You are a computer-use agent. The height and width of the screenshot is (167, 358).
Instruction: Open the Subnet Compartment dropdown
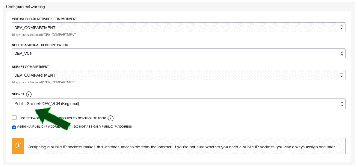click(x=178, y=75)
